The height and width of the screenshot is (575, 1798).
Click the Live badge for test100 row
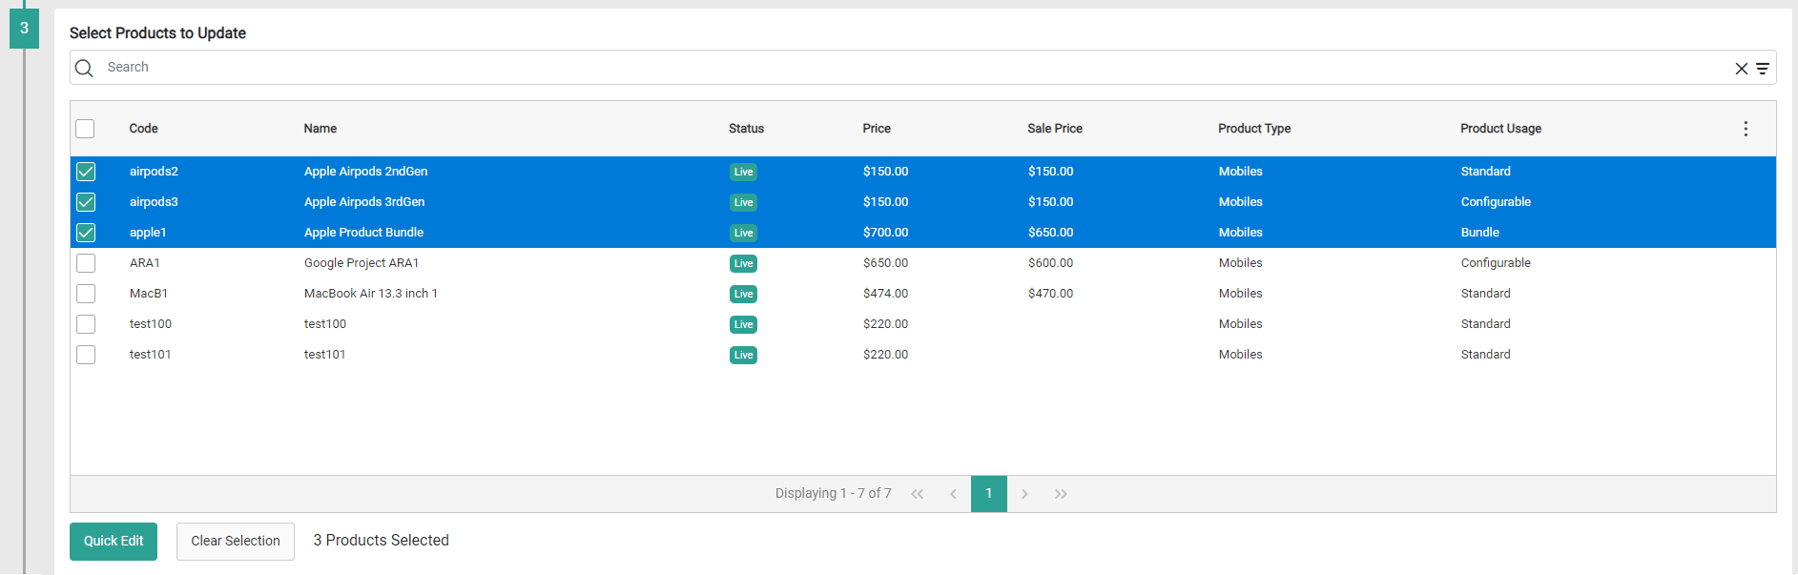743,325
